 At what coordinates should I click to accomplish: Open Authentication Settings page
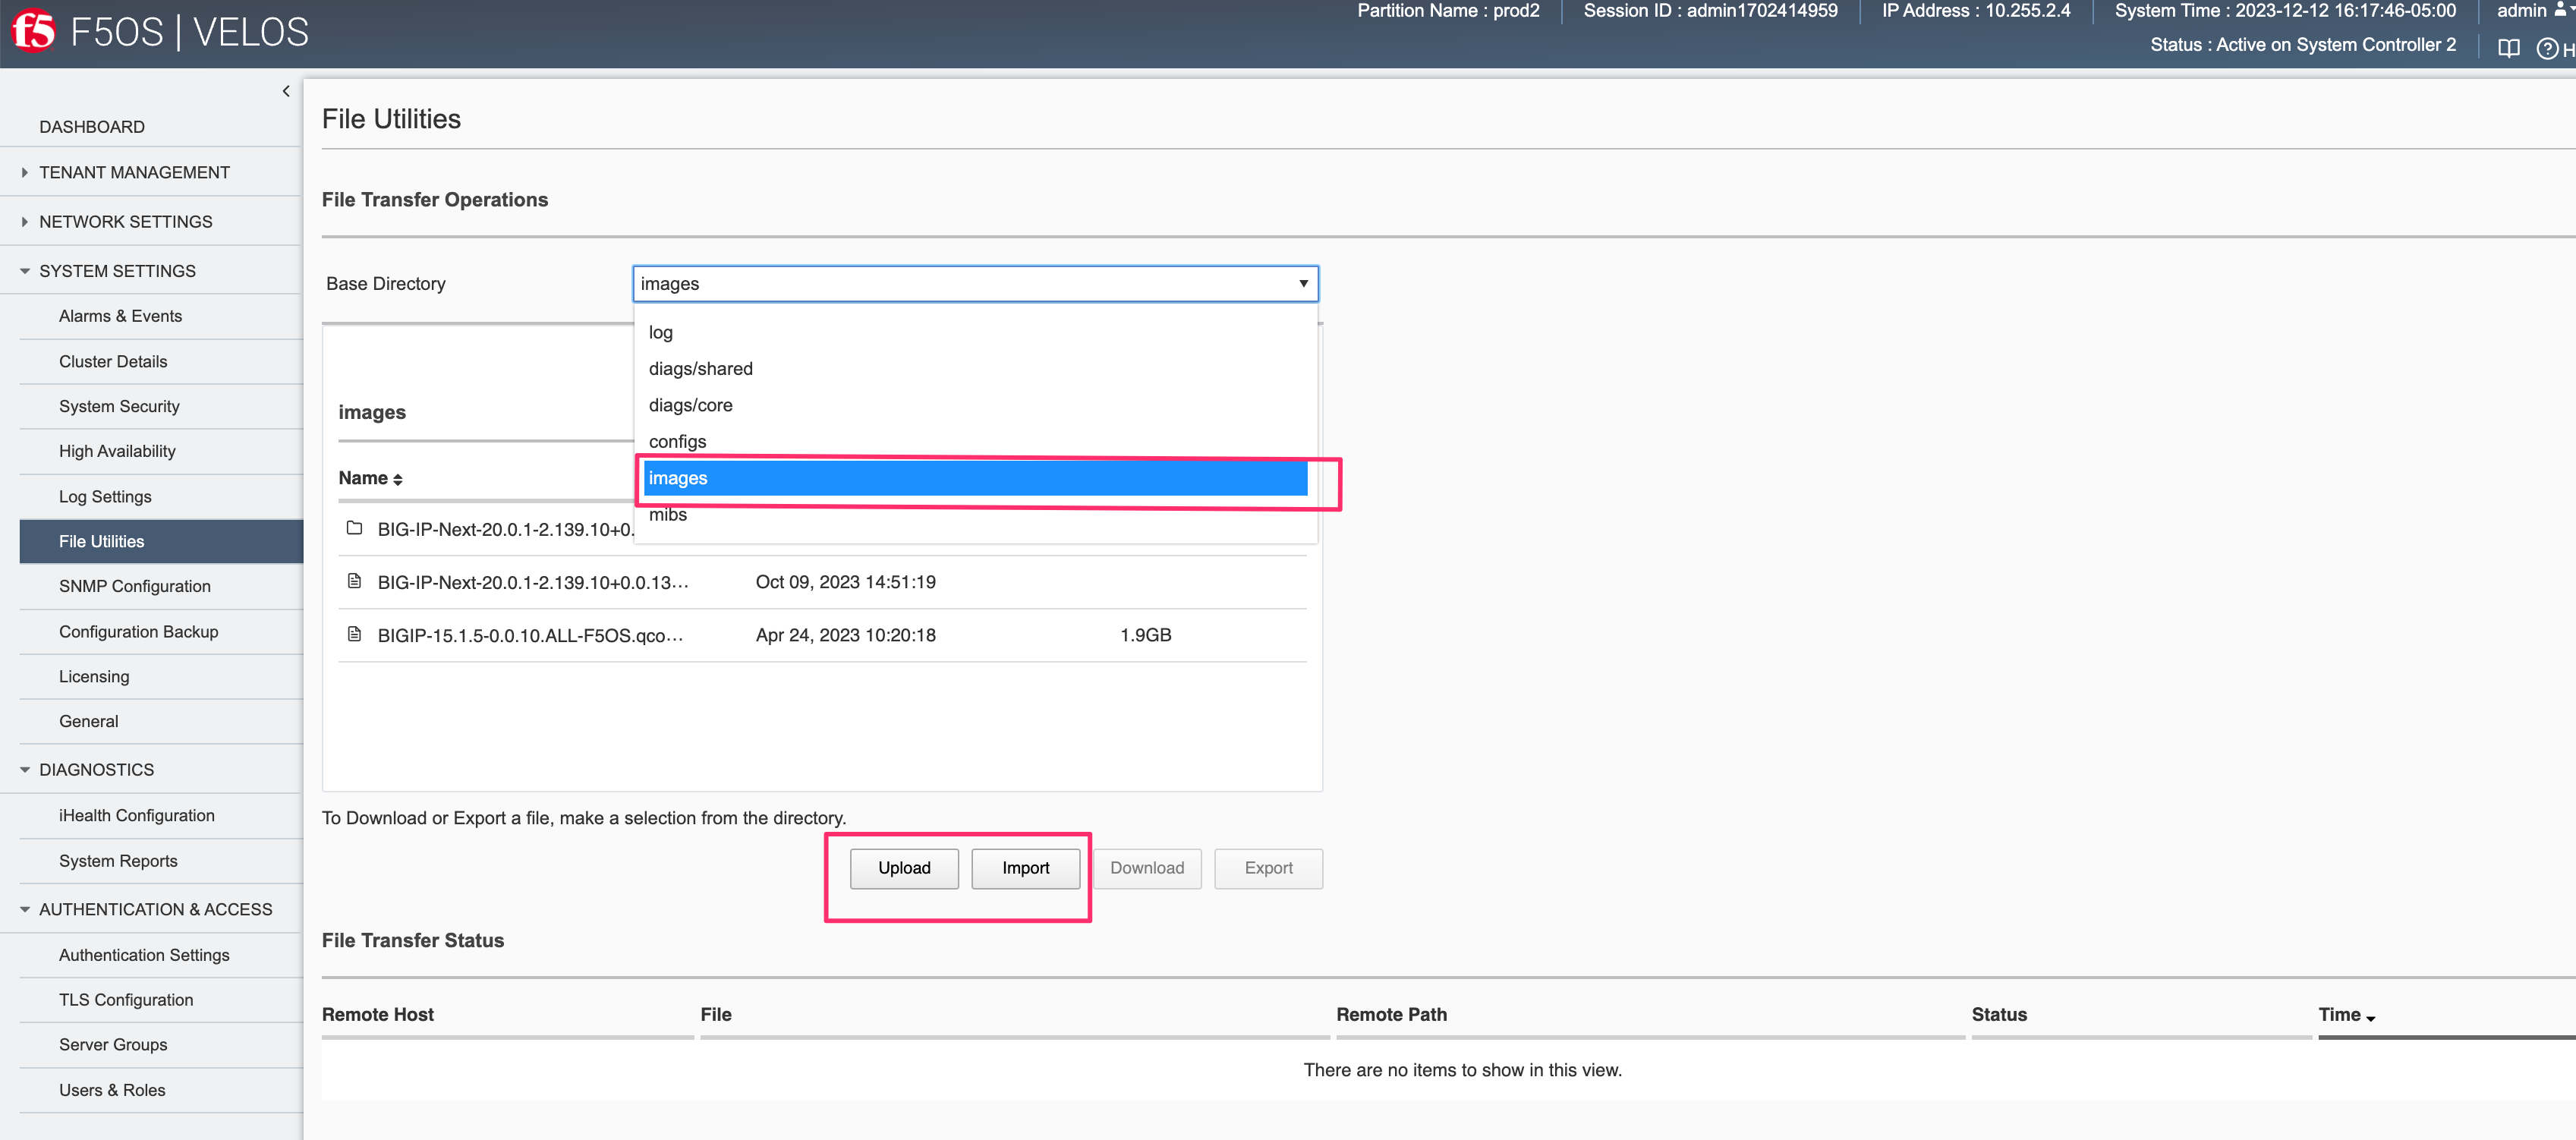pos(144,955)
